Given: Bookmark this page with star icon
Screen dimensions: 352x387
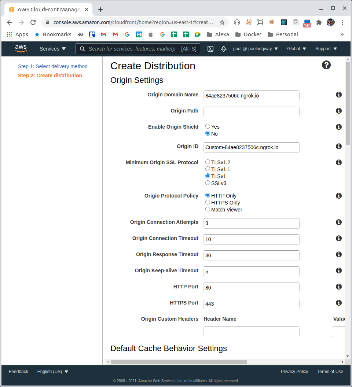Looking at the screenshot, I should (222, 22).
